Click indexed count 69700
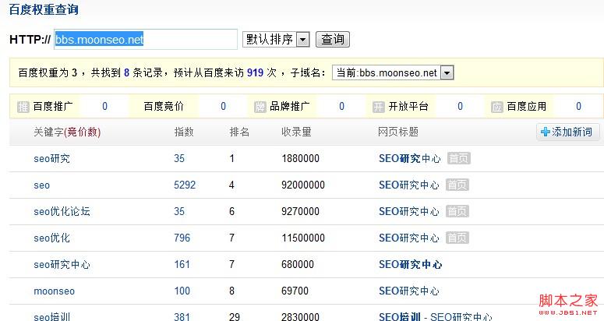This screenshot has width=604, height=321. pyautogui.click(x=295, y=291)
